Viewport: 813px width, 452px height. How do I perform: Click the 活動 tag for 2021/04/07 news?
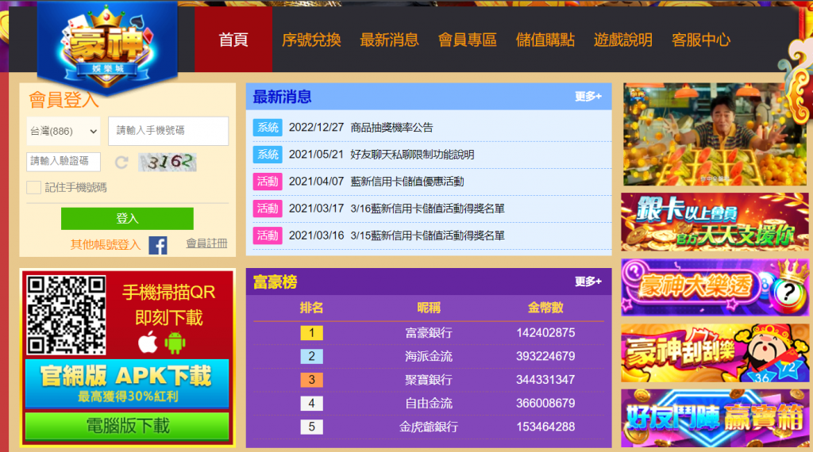tap(268, 182)
